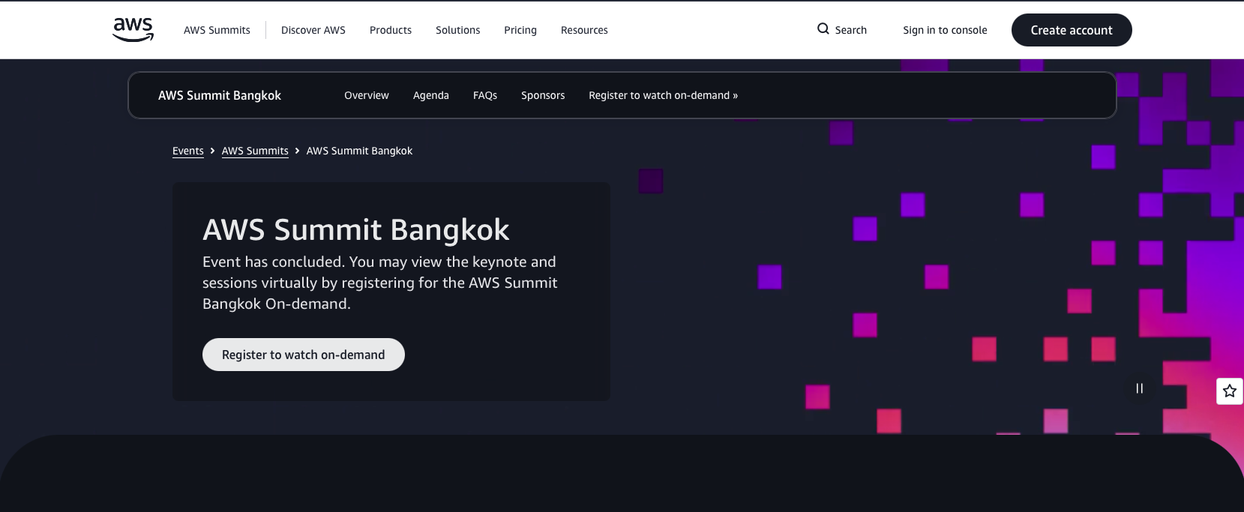Click the AWS Summits breadcrumb link
Viewport: 1244px width, 512px height.
255,151
